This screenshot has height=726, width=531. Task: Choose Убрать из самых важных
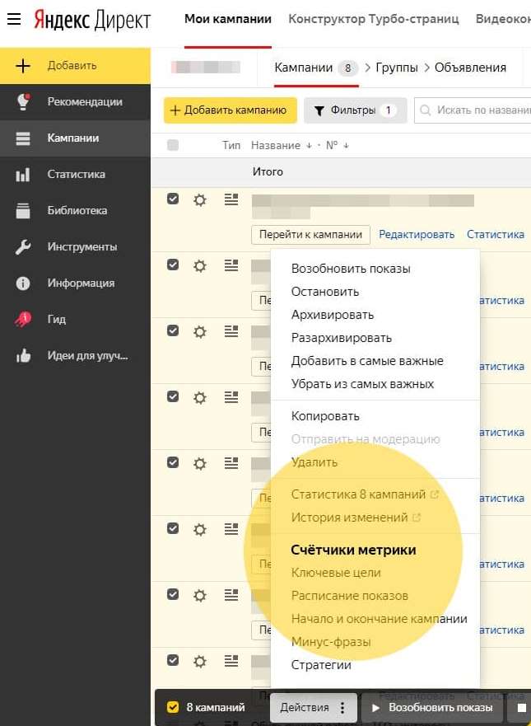point(362,384)
